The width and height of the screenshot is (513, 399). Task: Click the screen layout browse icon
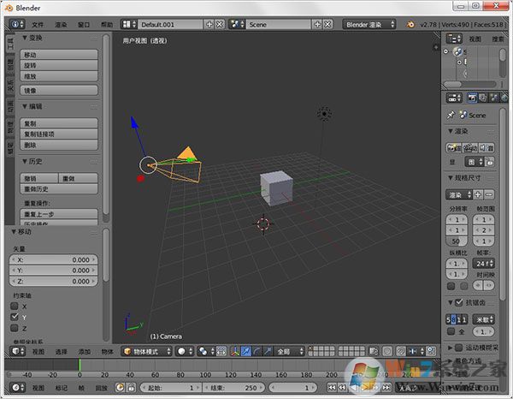click(127, 25)
